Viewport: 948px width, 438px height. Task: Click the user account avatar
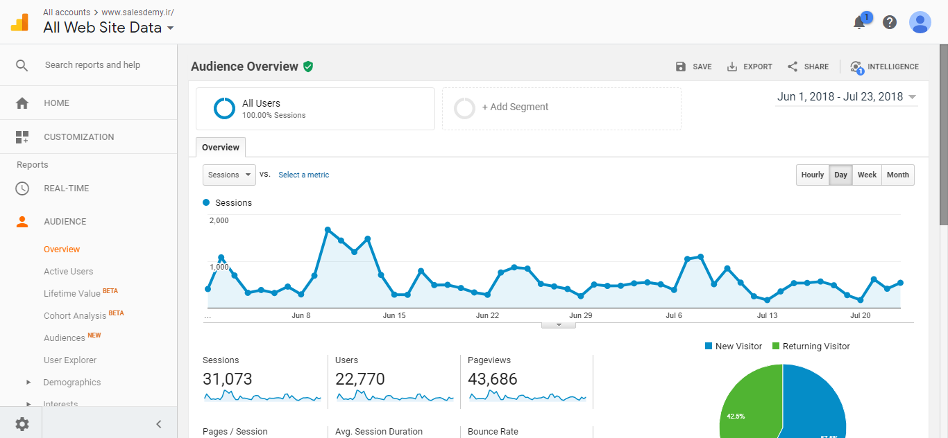(x=920, y=22)
